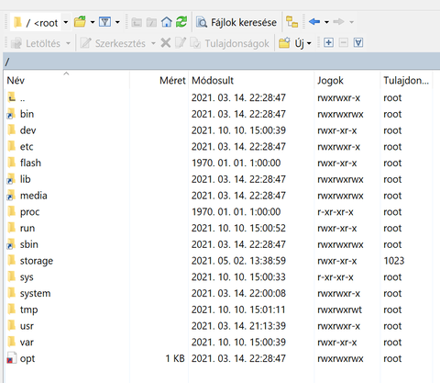The width and height of the screenshot is (440, 383).
Task: Expand the root path dropdown
Action: pos(66,22)
